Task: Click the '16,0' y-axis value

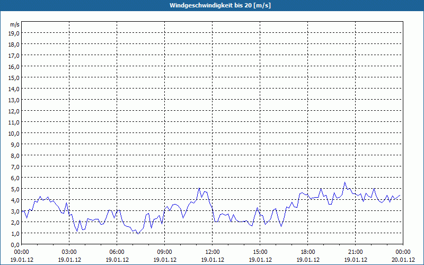Action: coord(14,67)
